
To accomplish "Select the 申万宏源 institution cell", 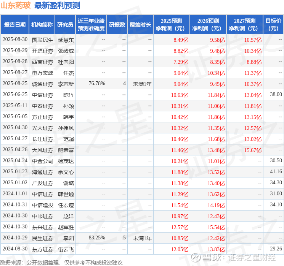I will (43, 73).
